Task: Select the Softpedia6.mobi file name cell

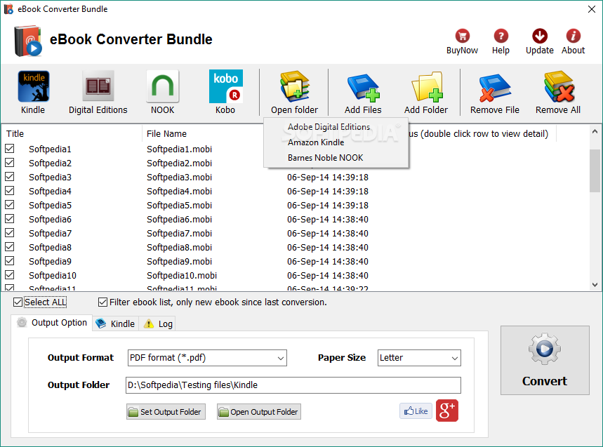Action: [179, 219]
